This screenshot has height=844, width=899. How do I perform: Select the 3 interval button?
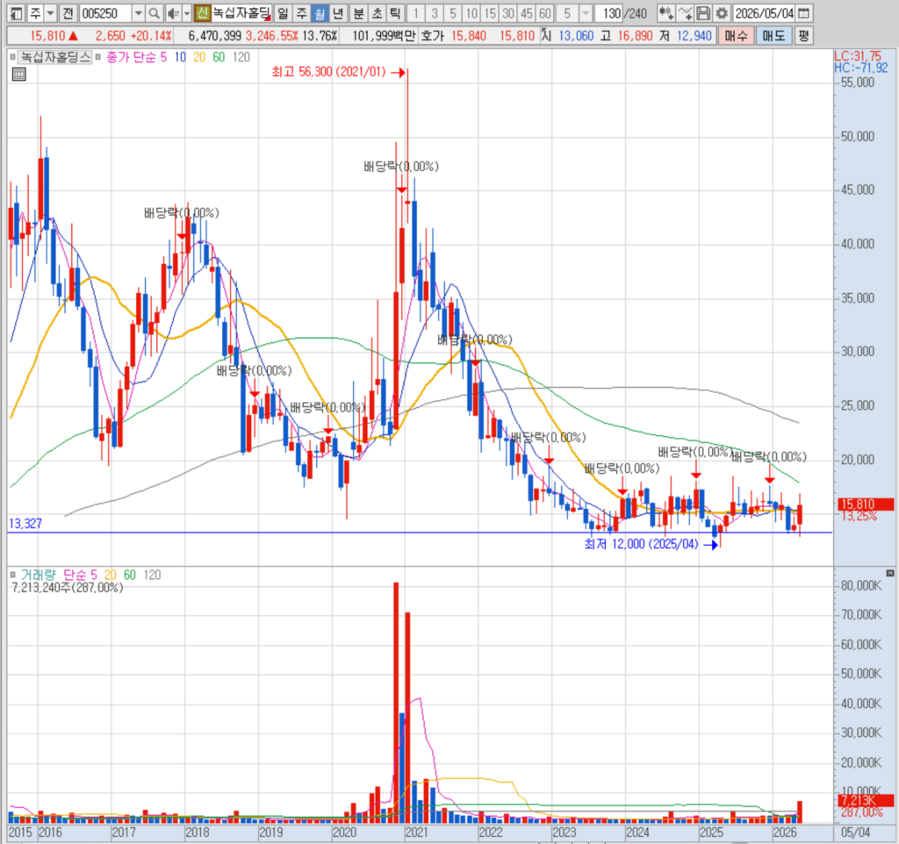pyautogui.click(x=434, y=13)
